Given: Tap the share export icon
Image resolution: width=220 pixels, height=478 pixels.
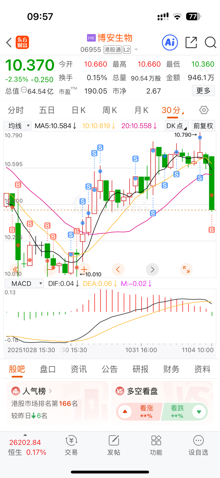Looking at the screenshot, I should [x=191, y=42].
